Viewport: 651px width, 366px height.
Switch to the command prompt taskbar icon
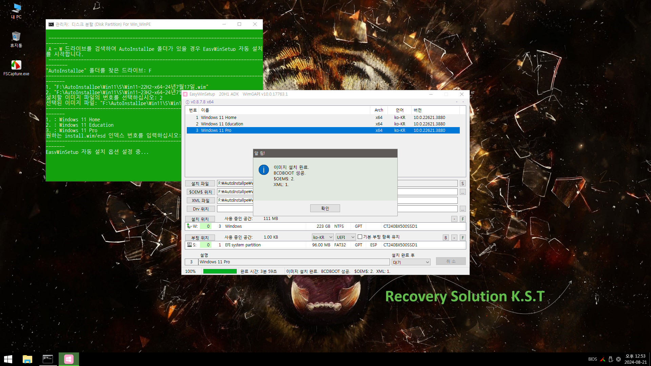pos(48,359)
